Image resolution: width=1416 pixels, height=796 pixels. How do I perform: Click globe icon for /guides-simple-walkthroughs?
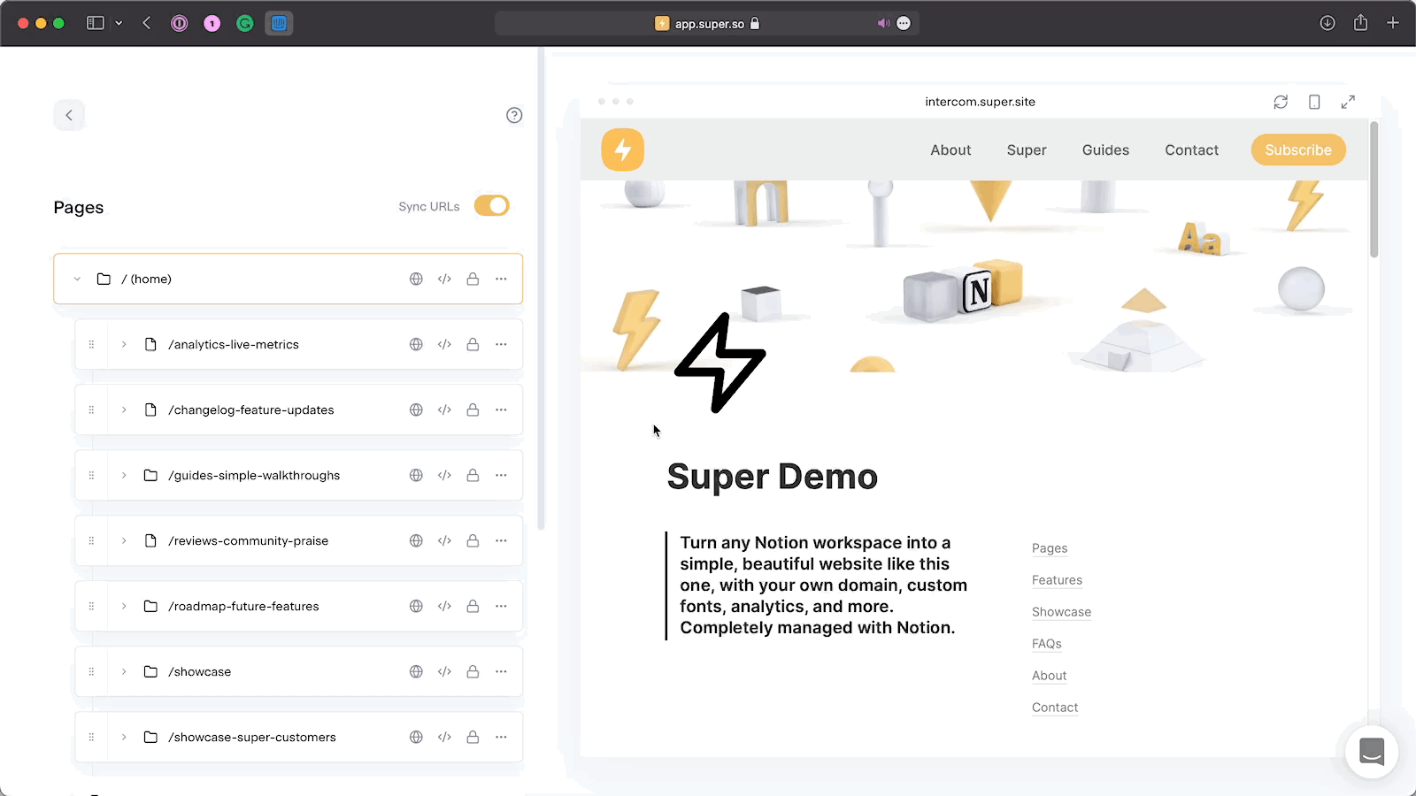pos(416,475)
